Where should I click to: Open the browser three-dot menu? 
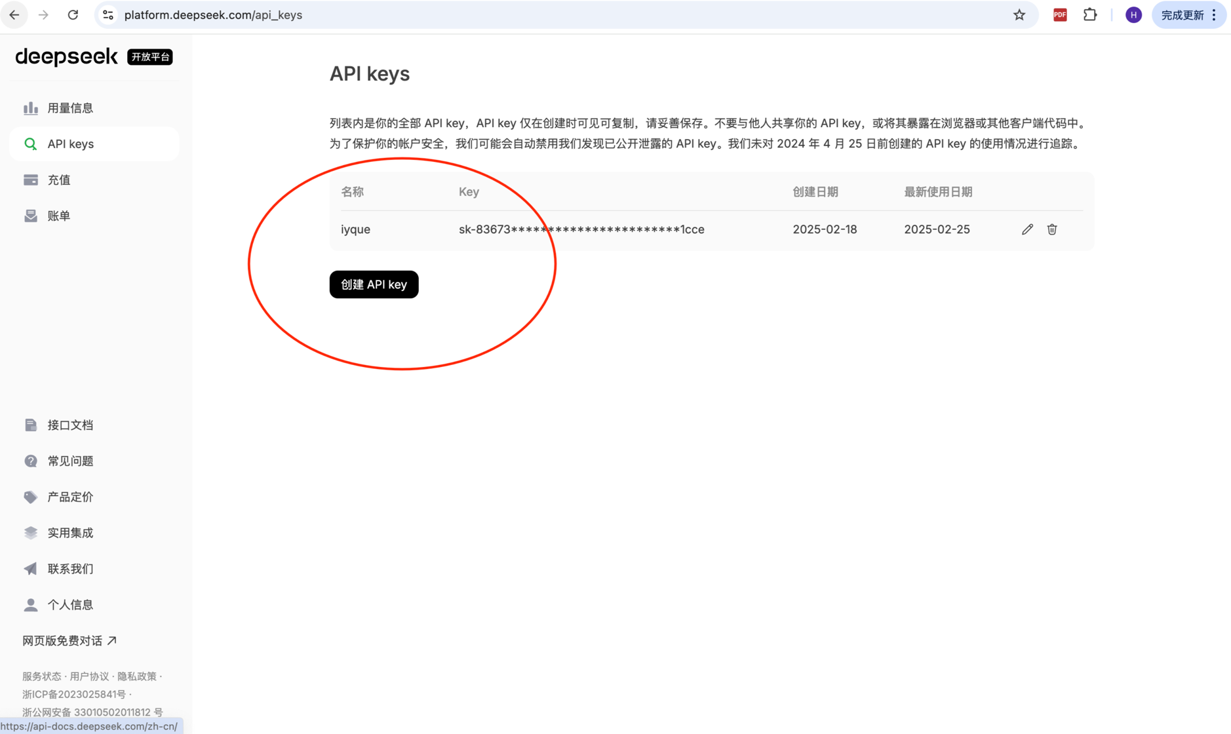tap(1214, 15)
